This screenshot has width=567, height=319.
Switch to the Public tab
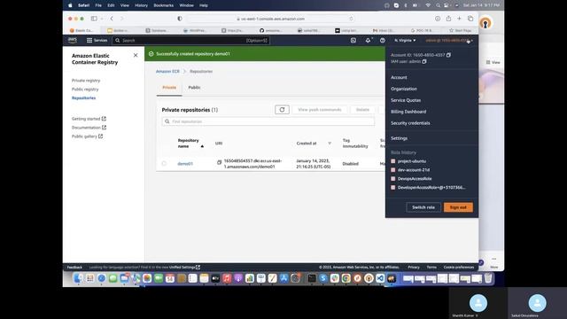(x=194, y=88)
